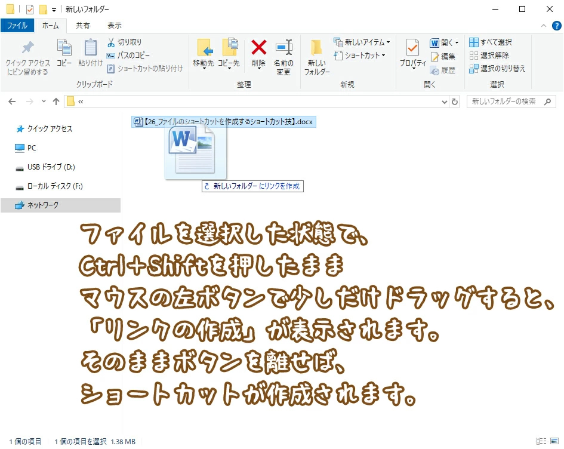Switch to Share (共有) tab
This screenshot has height=449, width=564.
pyautogui.click(x=83, y=26)
